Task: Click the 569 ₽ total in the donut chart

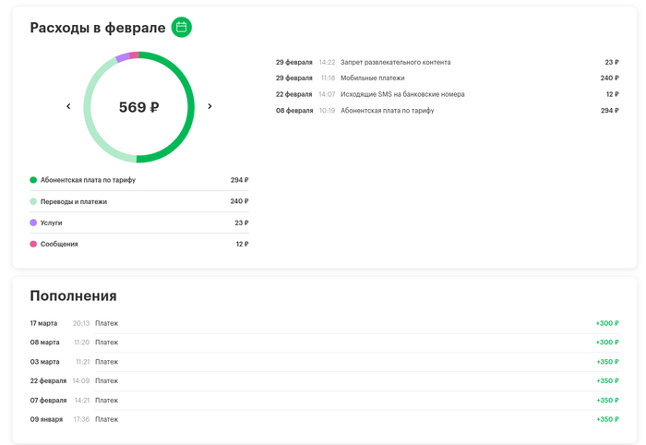Action: (x=138, y=107)
